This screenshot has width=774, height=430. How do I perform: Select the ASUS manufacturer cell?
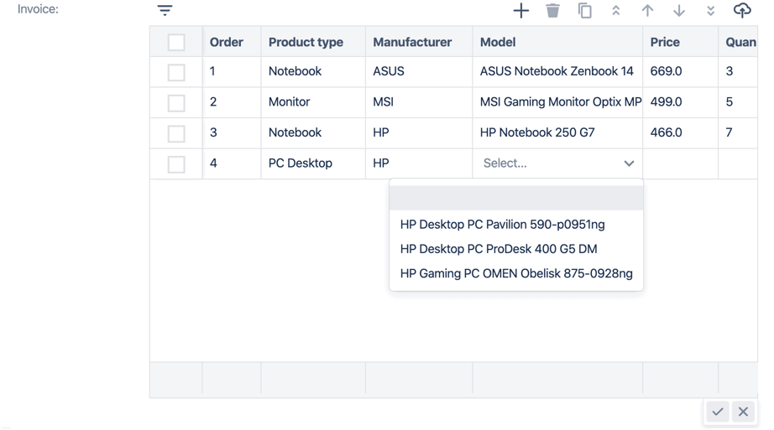pyautogui.click(x=419, y=71)
